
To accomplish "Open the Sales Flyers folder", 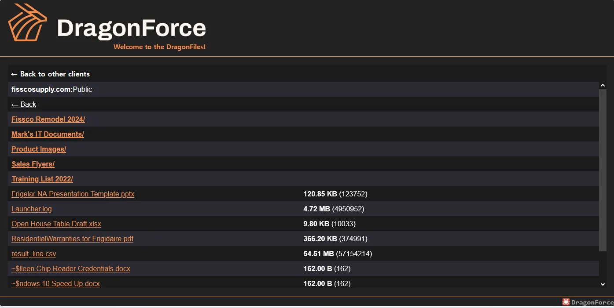I will pos(33,164).
